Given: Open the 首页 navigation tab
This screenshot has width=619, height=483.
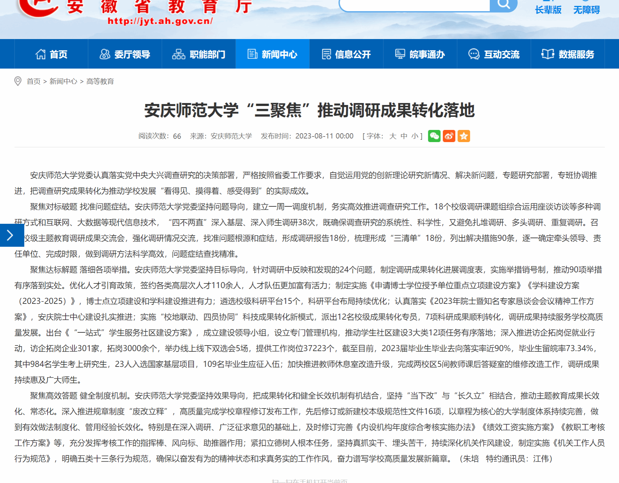Looking at the screenshot, I should click(51, 54).
